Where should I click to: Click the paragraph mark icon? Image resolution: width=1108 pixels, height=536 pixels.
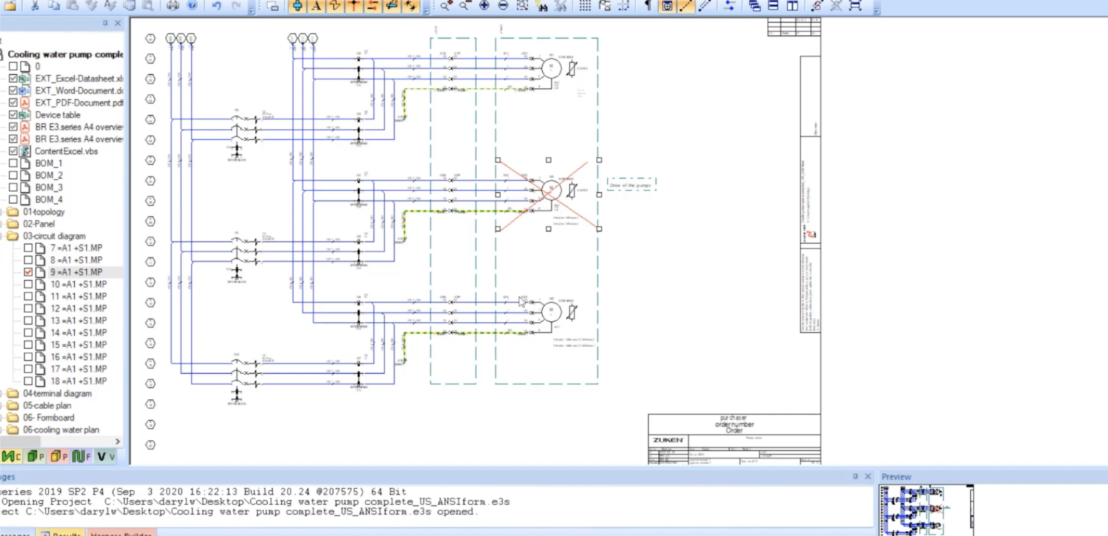pos(648,6)
